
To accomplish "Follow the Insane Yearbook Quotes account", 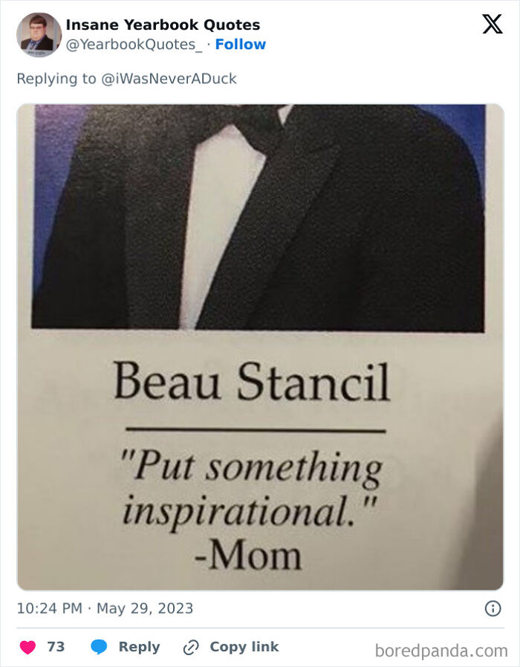I will (240, 44).
